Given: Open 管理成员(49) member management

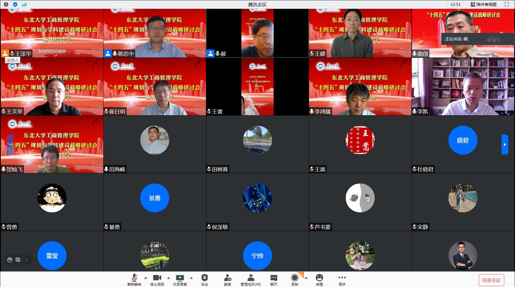Looking at the screenshot, I should click(x=251, y=280).
